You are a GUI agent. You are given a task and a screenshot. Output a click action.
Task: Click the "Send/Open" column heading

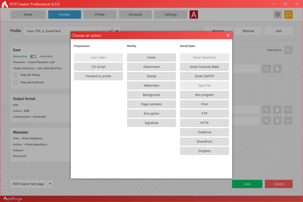188,46
